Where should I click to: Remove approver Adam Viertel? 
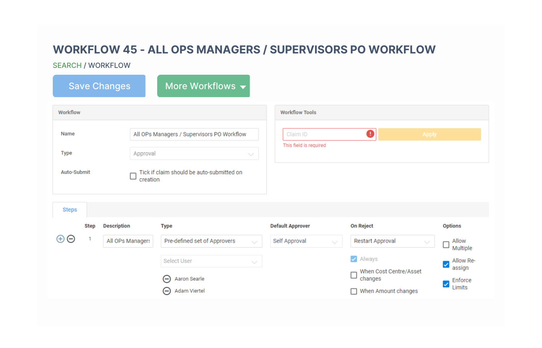[x=167, y=291]
